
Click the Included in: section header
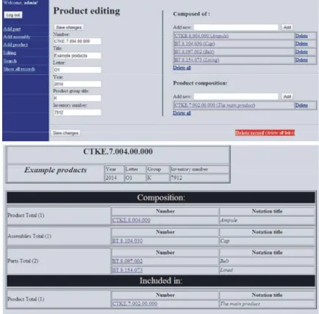coord(161,281)
